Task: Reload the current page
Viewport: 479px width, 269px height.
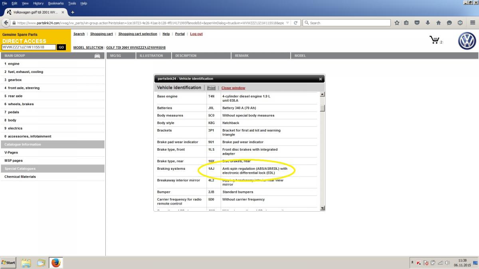Action: (295, 23)
